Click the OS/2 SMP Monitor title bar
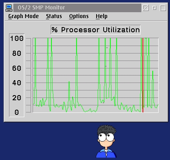Image resolution: width=170 pixels, height=160 pixels. pyautogui.click(x=77, y=8)
